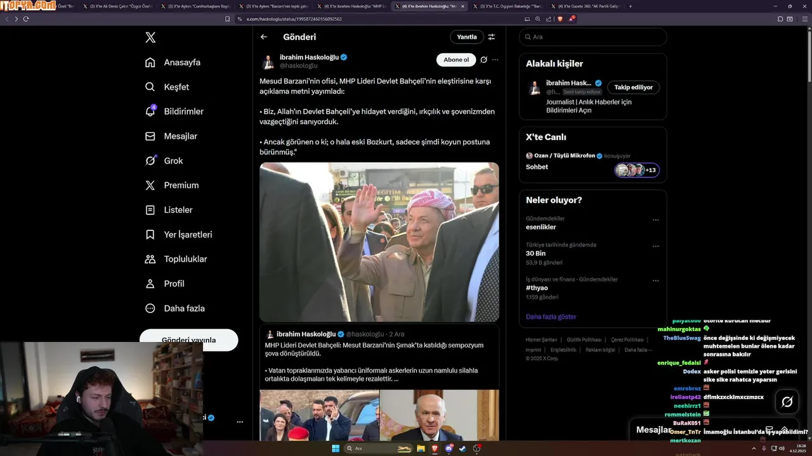
Task: Switch to the T.C. Dışişleri Bakanlığı tab
Action: pos(509,6)
